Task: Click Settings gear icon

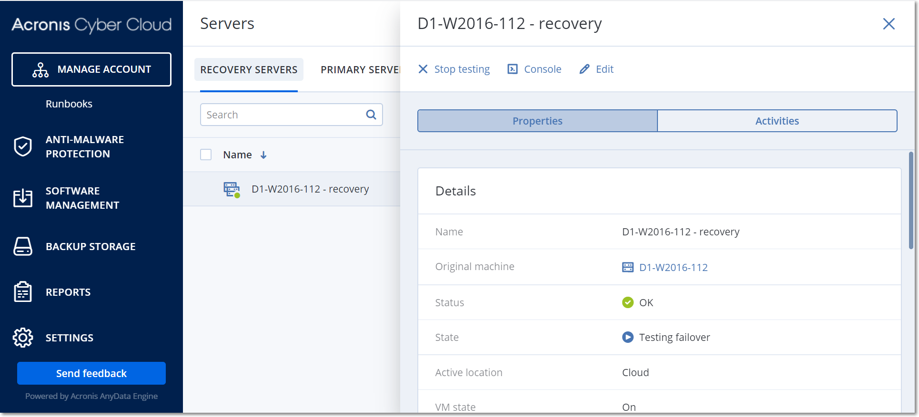Action: (x=23, y=338)
